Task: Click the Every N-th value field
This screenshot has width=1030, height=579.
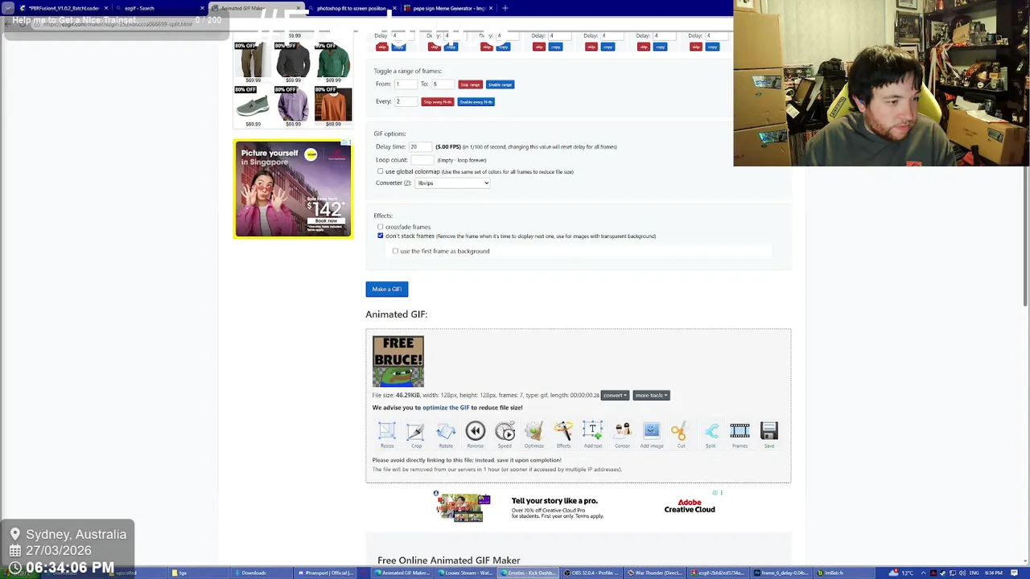Action: coord(406,101)
